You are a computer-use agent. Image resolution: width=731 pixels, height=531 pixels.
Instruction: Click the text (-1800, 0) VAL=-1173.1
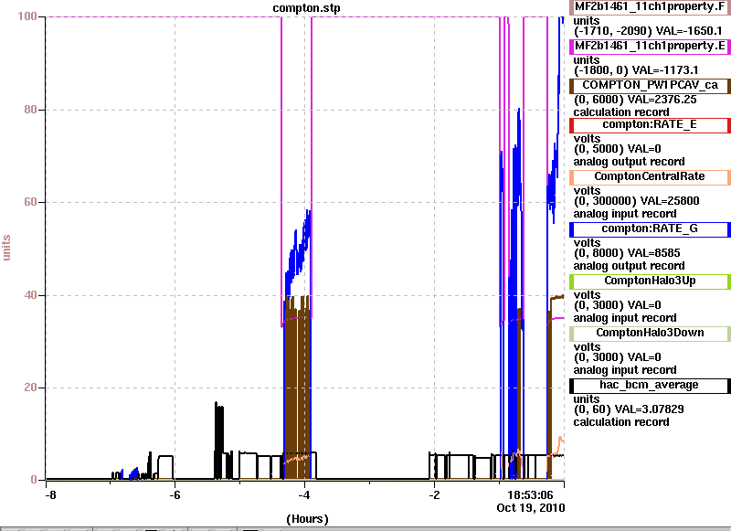point(636,70)
